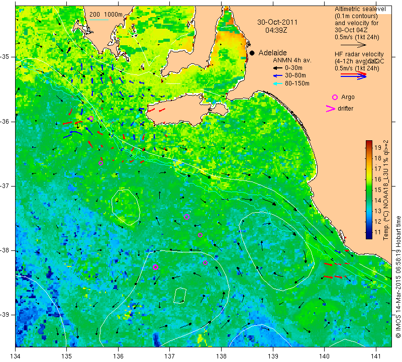Click the '136' longitude axis label

click(118, 356)
